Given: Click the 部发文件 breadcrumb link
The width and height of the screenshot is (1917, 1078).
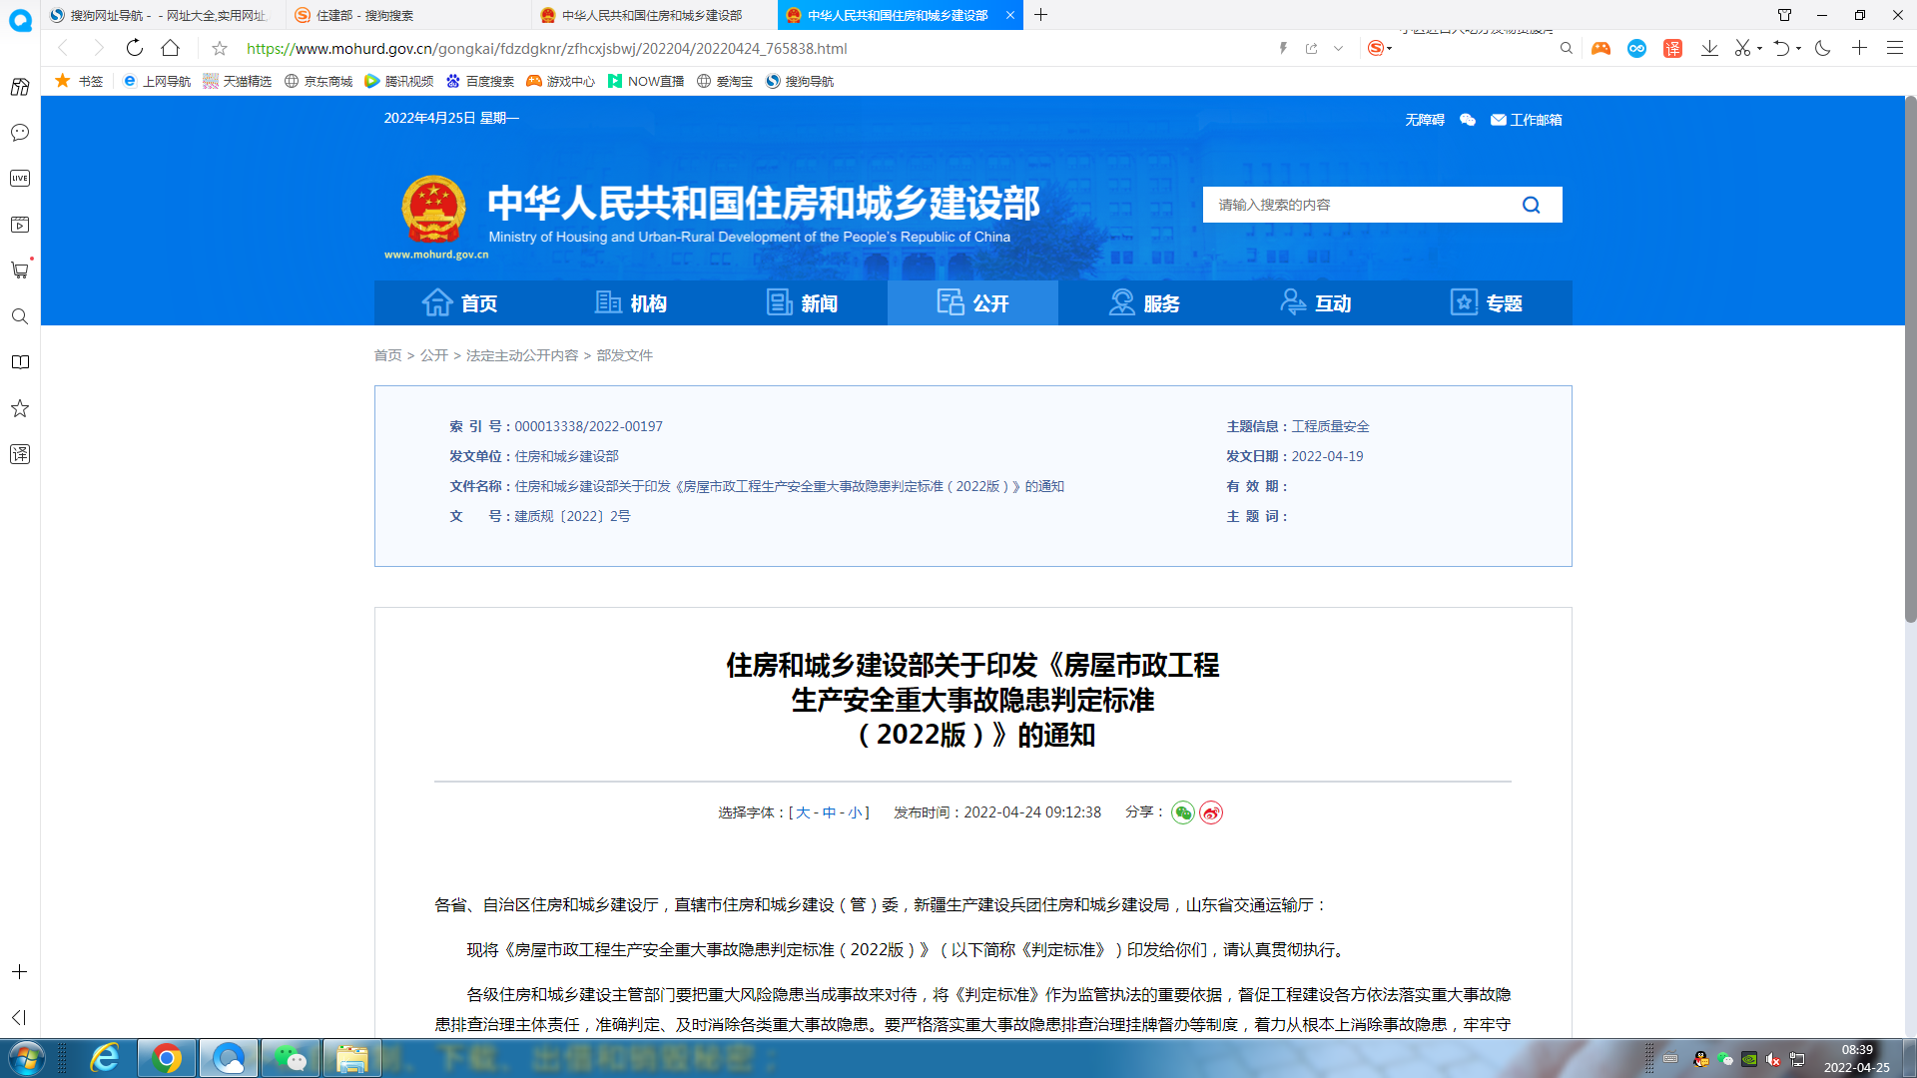Looking at the screenshot, I should click(x=624, y=355).
